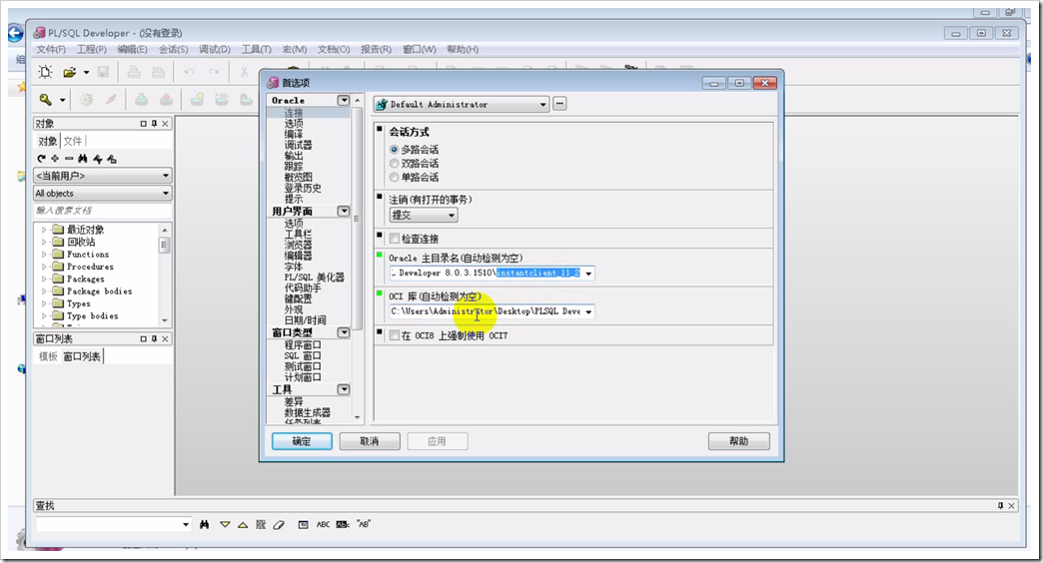Open the 报告(R) menu
Screen dimensions: 1043x563
pyautogui.click(x=376, y=49)
